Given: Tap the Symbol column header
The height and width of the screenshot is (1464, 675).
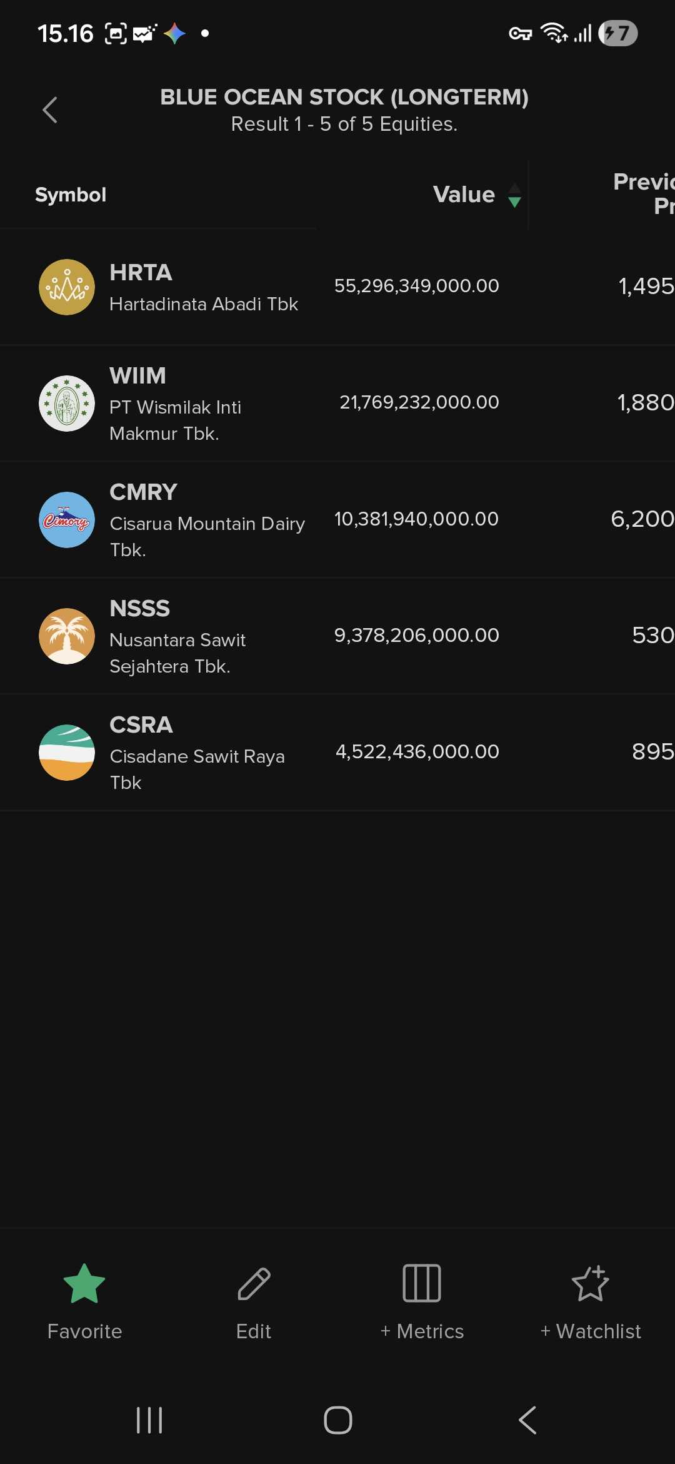Looking at the screenshot, I should coord(71,195).
